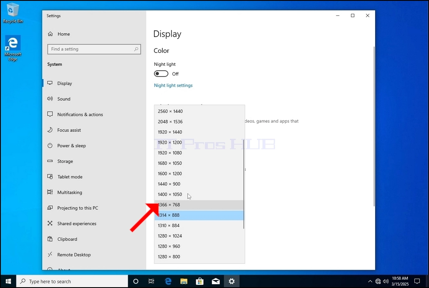Image resolution: width=429 pixels, height=288 pixels.
Task: Click the Remote Desktop icon
Action: click(50, 254)
